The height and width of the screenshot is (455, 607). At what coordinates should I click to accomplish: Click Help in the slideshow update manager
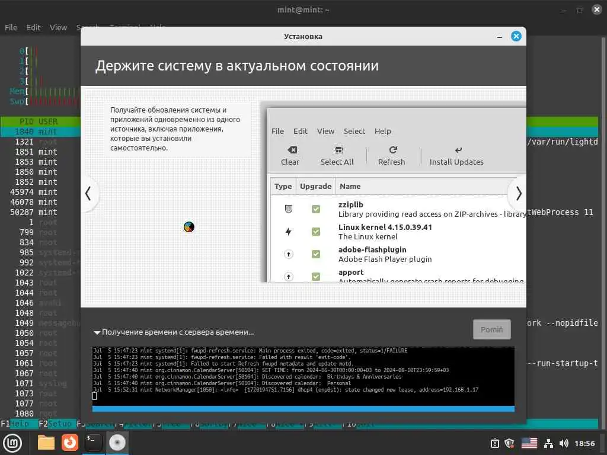[x=382, y=131]
